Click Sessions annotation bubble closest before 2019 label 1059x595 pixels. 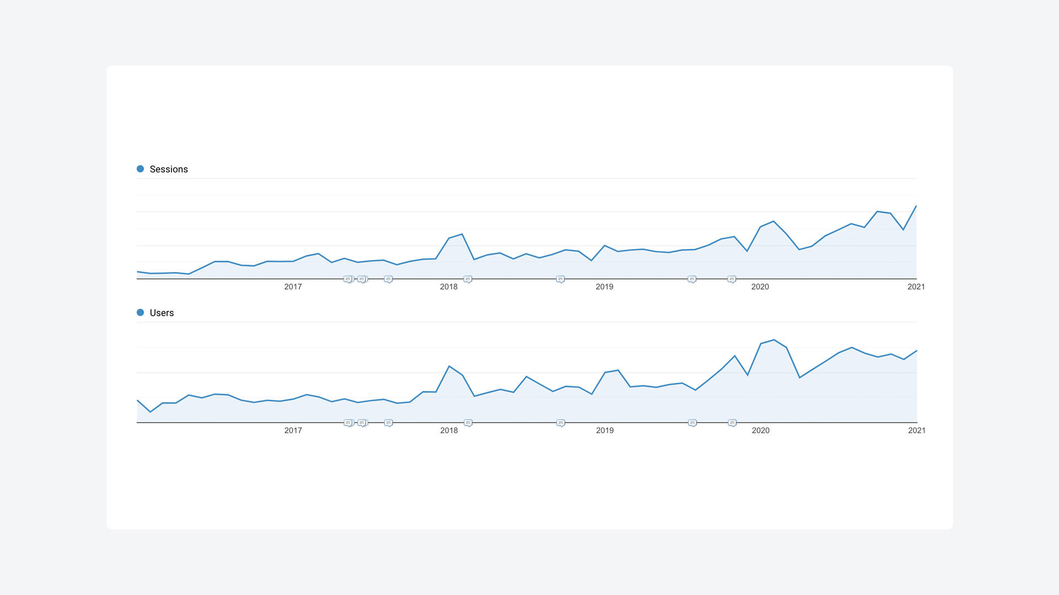pyautogui.click(x=560, y=279)
